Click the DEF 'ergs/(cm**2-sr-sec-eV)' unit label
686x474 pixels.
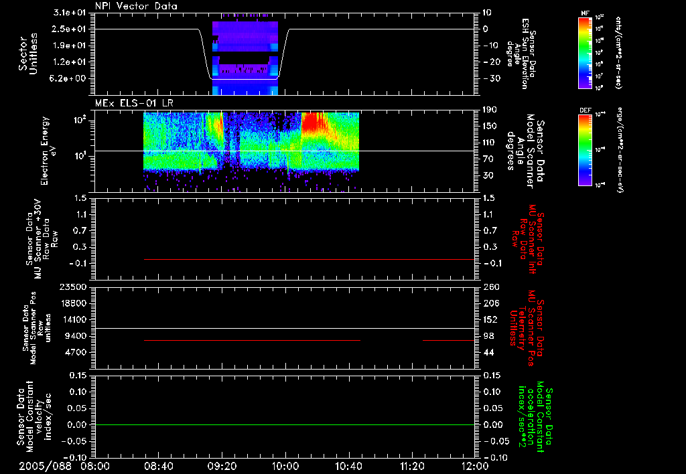pyautogui.click(x=620, y=150)
